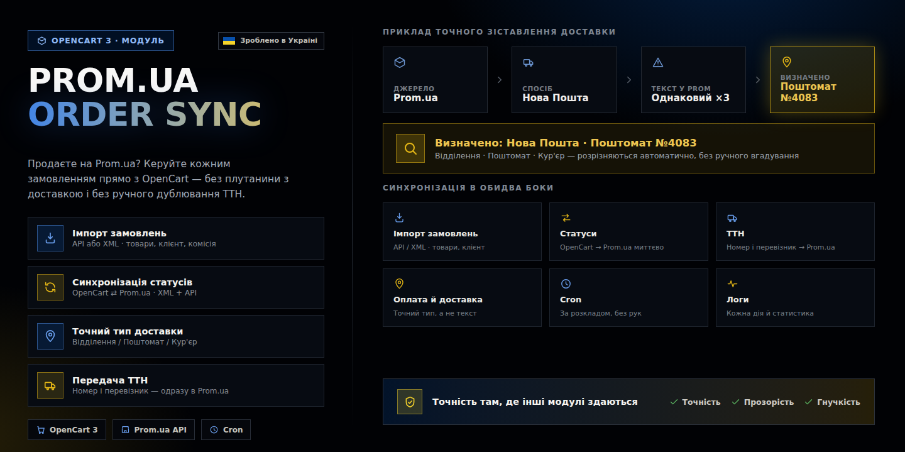Click the Ukrainian flag icon
The height and width of the screenshot is (452, 905).
point(229,41)
